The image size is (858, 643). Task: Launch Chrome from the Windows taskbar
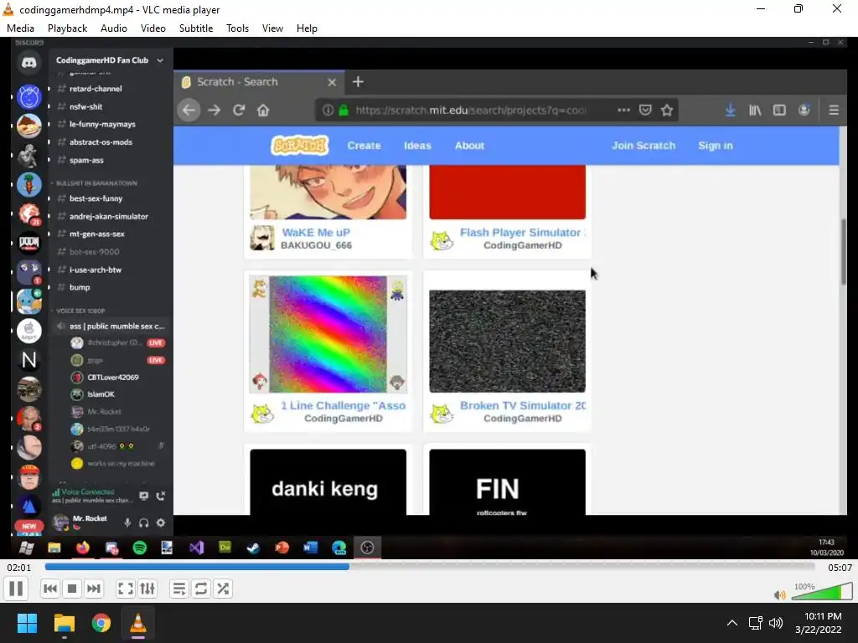(x=101, y=623)
